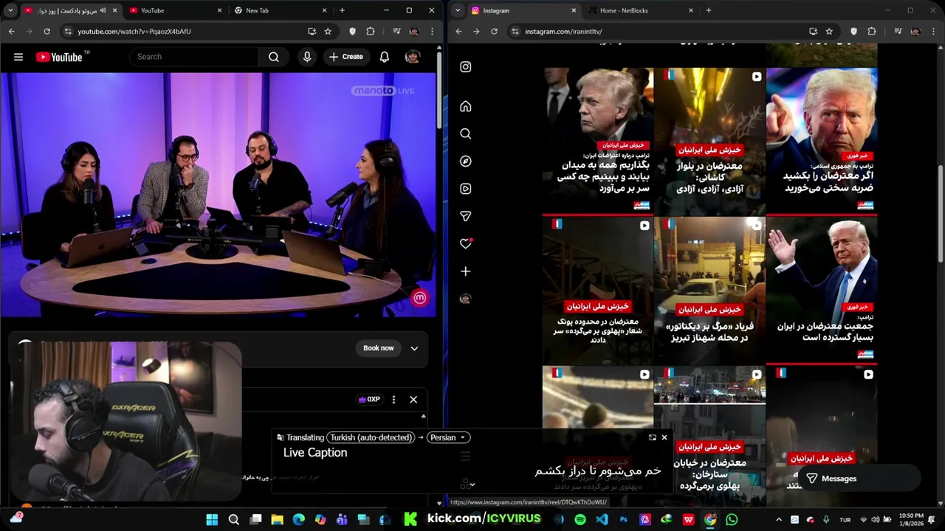Switch to the New Tab tab

pos(281,10)
